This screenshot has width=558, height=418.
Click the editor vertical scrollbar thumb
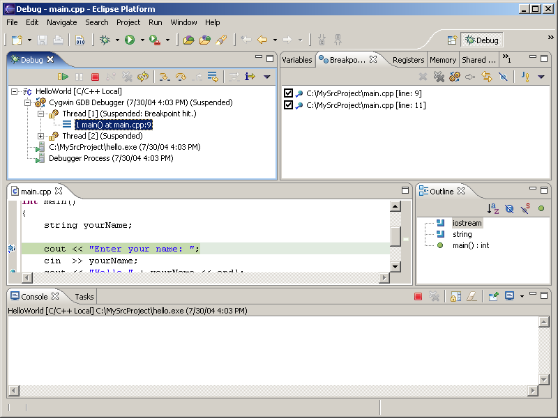pos(395,235)
